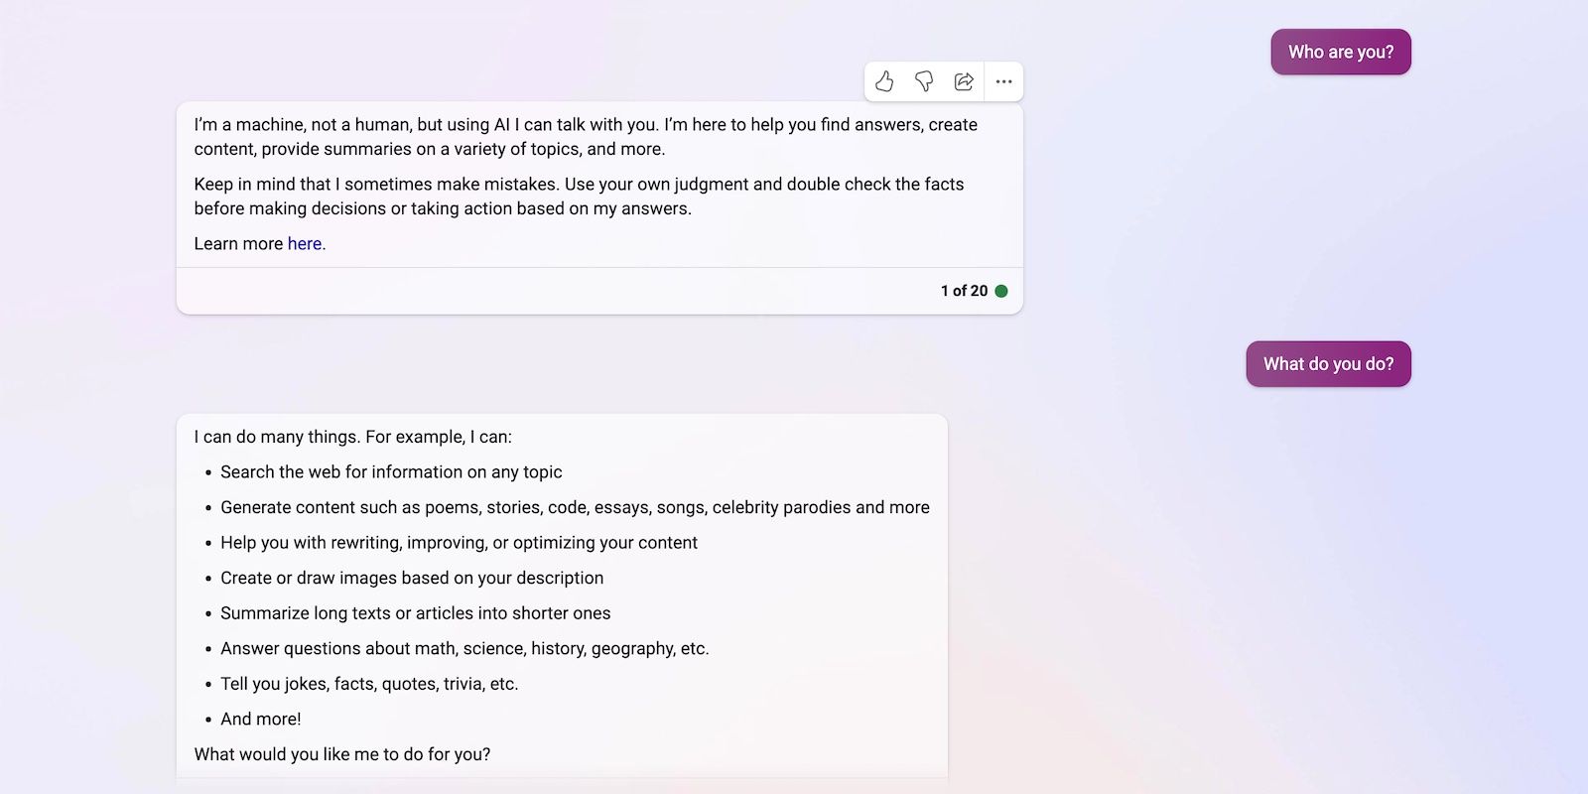
Task: Click the "Answer questions about math" bullet
Action: coord(464,649)
